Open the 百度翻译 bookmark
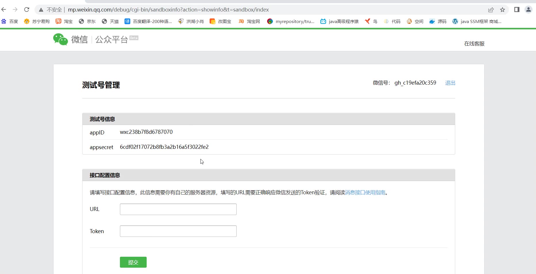This screenshot has width=536, height=274. pos(148,21)
